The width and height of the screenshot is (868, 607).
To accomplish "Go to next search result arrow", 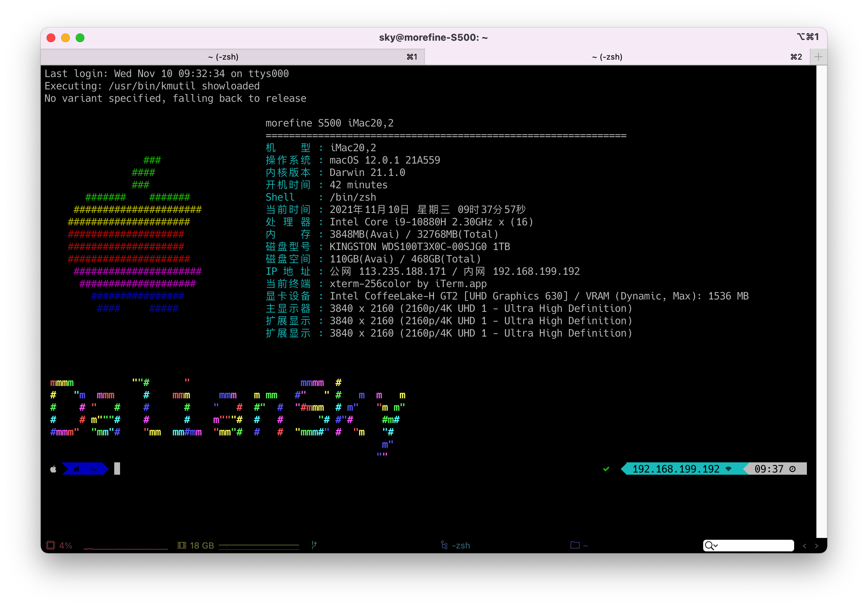I will (817, 546).
